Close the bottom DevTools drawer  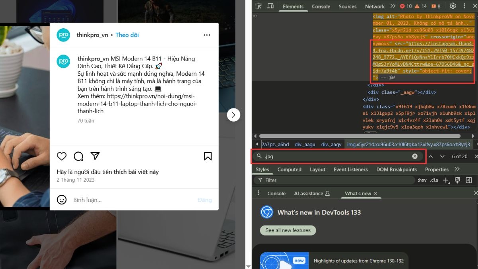click(x=476, y=193)
